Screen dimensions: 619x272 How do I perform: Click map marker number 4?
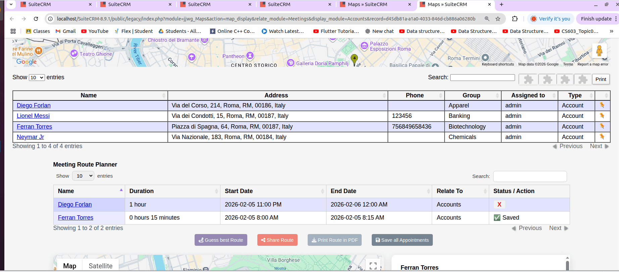[x=354, y=59]
